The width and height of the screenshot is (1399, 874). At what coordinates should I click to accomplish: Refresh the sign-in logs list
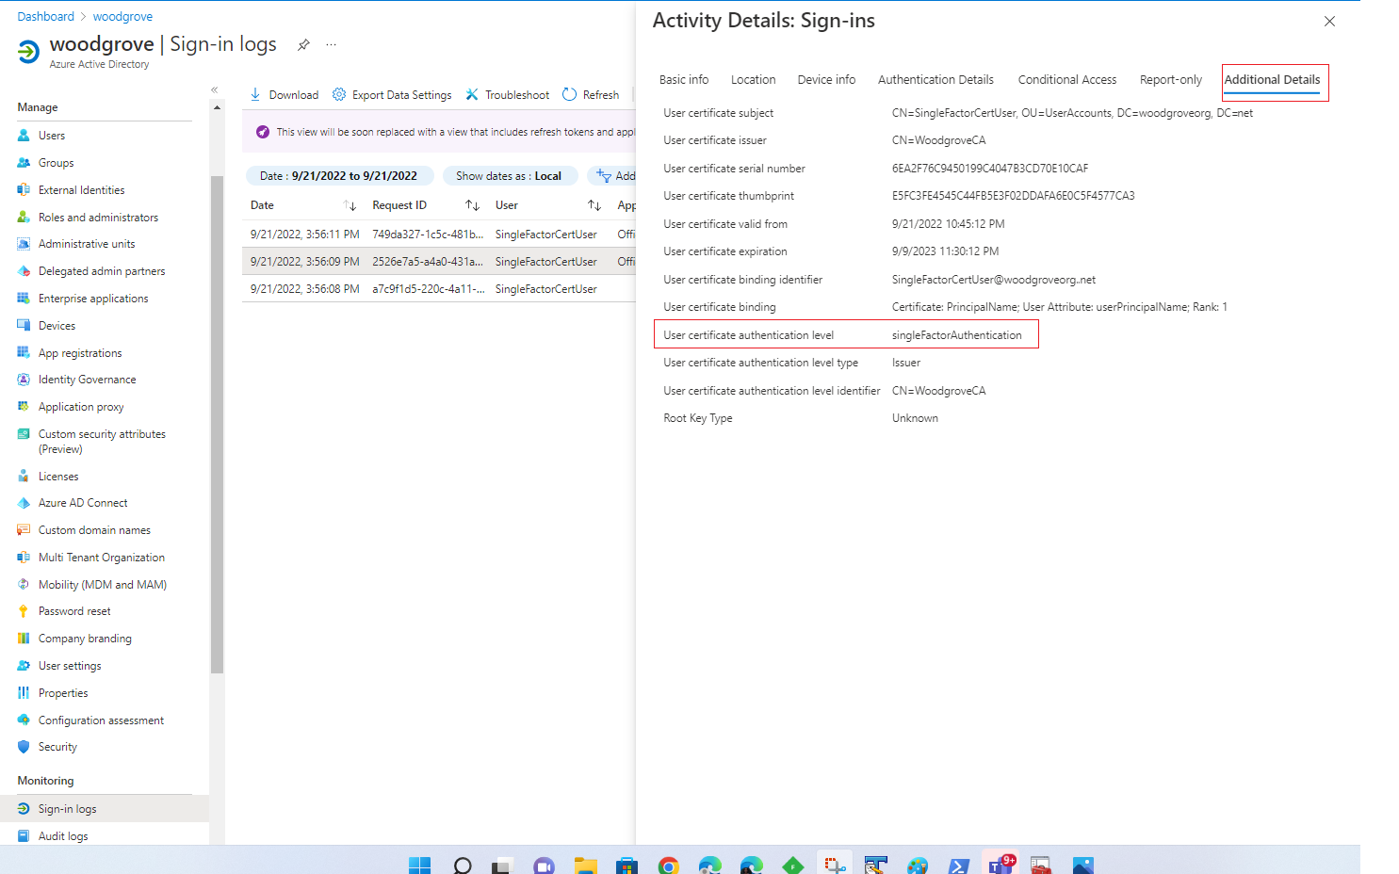(x=591, y=95)
